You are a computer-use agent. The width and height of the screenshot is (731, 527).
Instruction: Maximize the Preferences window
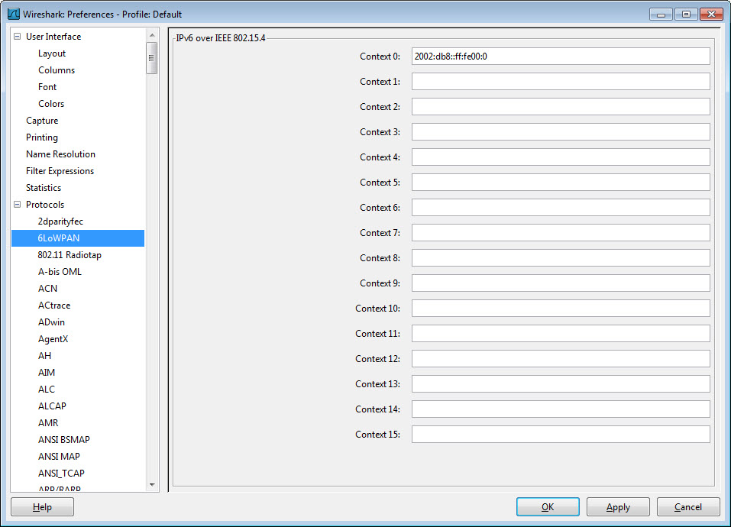tap(686, 15)
